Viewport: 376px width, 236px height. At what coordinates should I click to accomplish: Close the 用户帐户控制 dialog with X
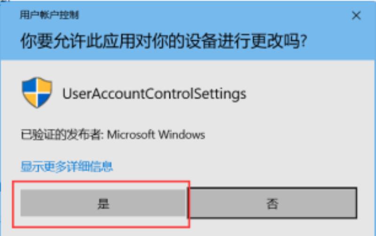[356, 16]
